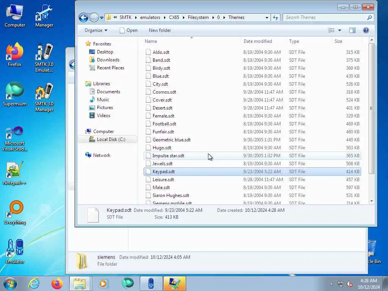Click Filesystem in the address breadcrumb
This screenshot has height=291, width=388.
pyautogui.click(x=198, y=17)
